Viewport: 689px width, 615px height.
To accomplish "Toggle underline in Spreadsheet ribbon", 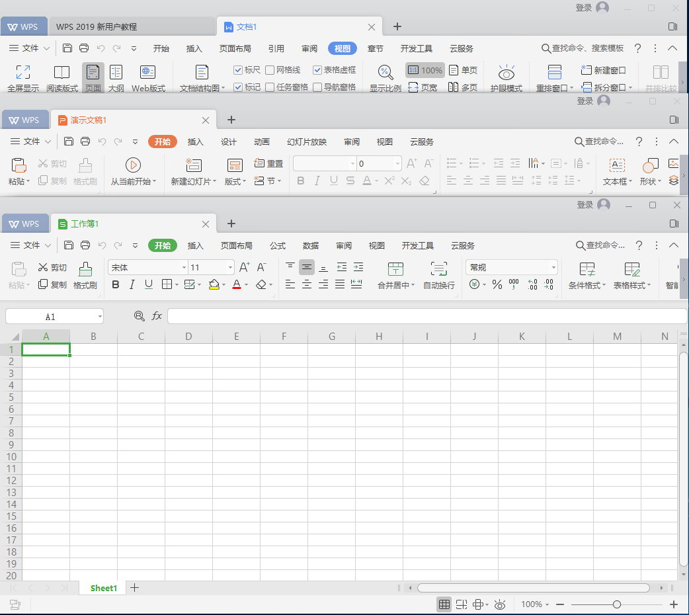I will click(149, 284).
